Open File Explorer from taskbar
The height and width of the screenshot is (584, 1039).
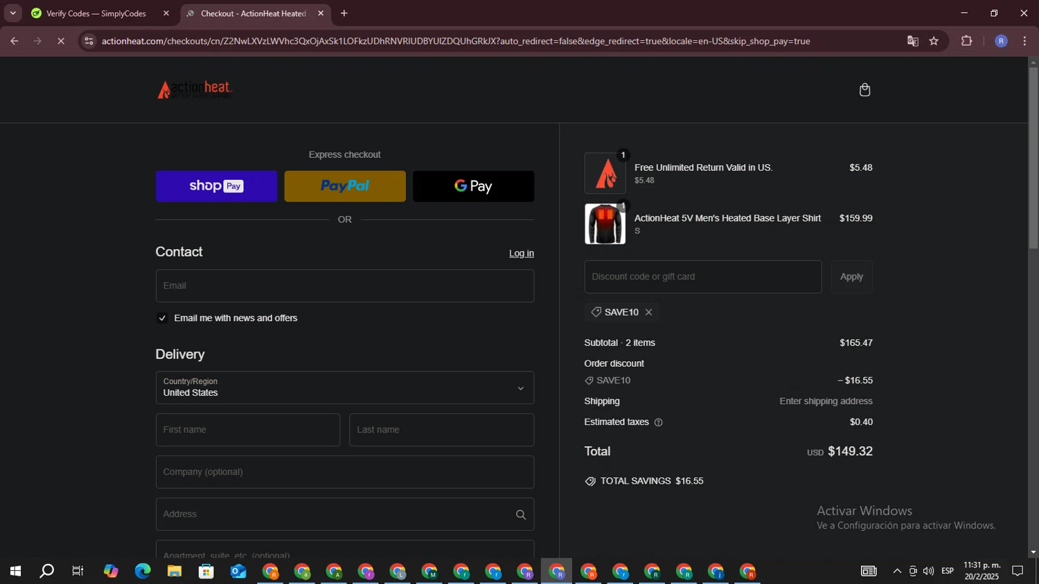(175, 571)
